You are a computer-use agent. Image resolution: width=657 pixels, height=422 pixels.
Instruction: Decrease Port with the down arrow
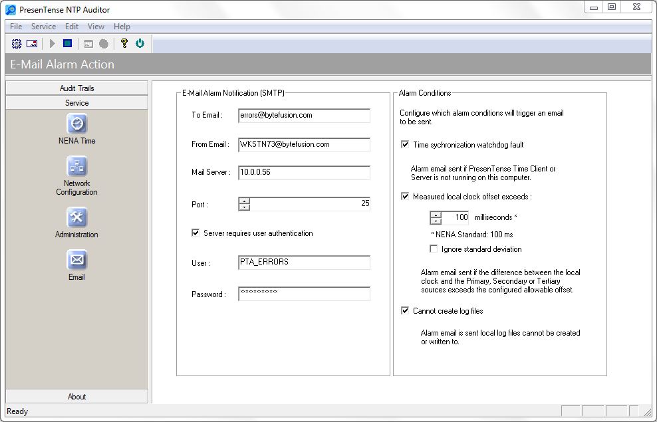tap(244, 207)
